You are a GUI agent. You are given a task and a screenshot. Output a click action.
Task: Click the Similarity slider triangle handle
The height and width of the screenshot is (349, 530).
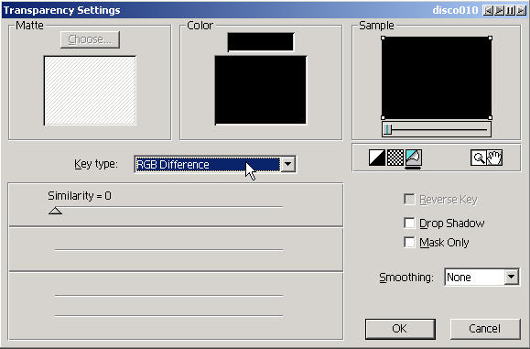point(56,212)
